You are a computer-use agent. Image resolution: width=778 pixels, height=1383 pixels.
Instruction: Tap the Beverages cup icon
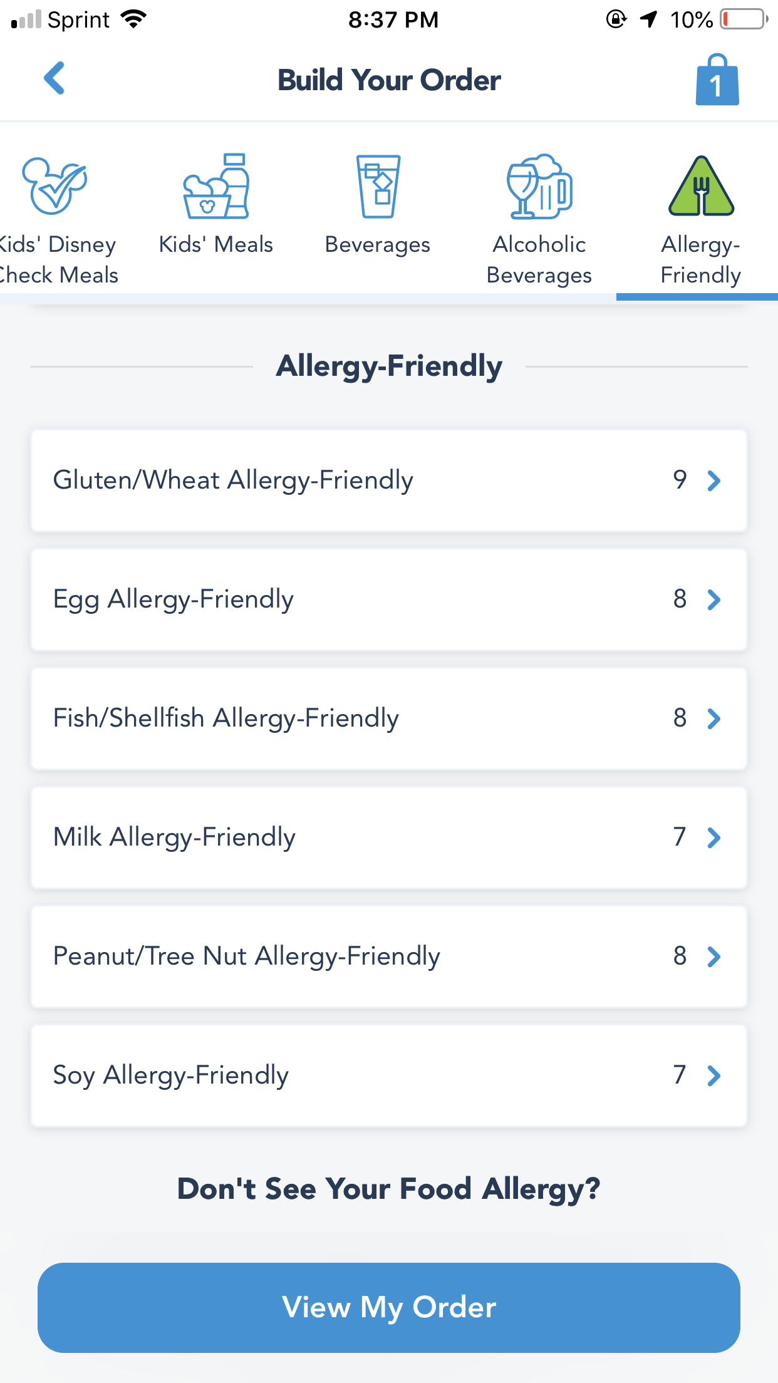point(378,187)
